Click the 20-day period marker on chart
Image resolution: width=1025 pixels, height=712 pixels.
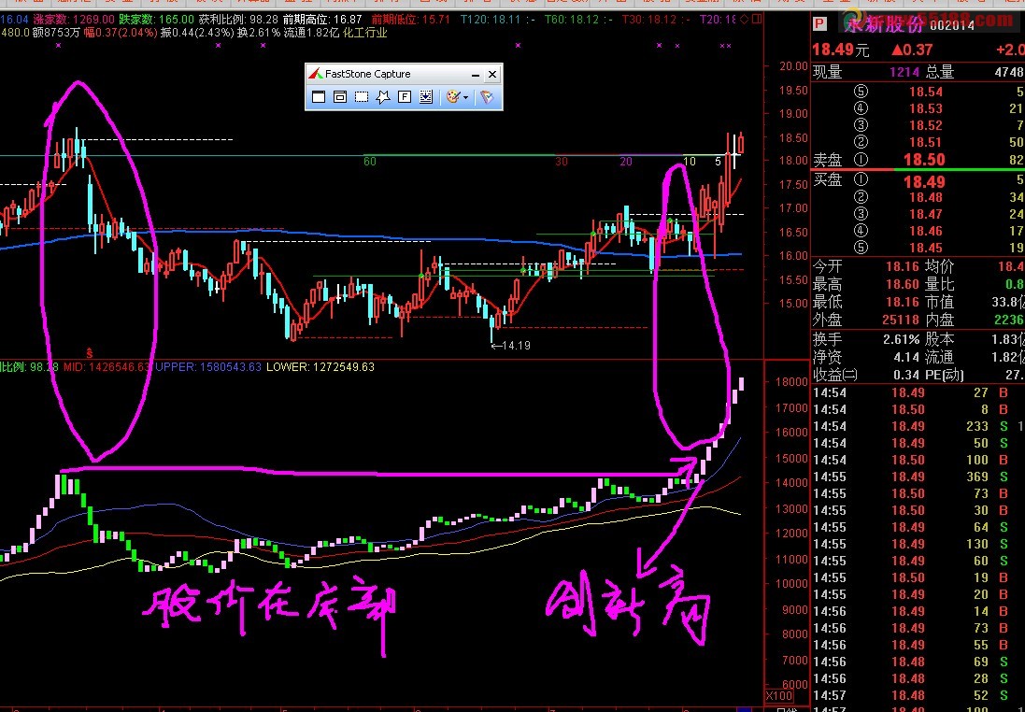coord(626,162)
